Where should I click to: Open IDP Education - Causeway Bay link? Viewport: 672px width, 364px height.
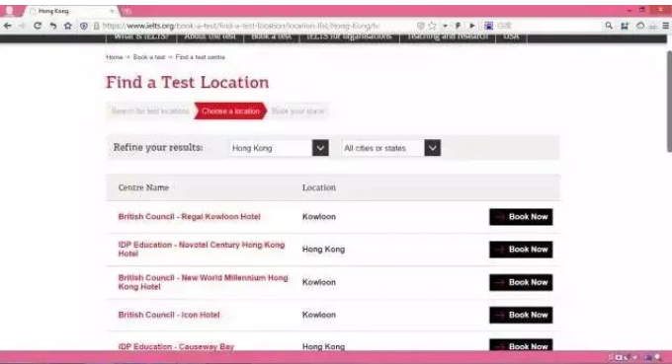pyautogui.click(x=176, y=346)
